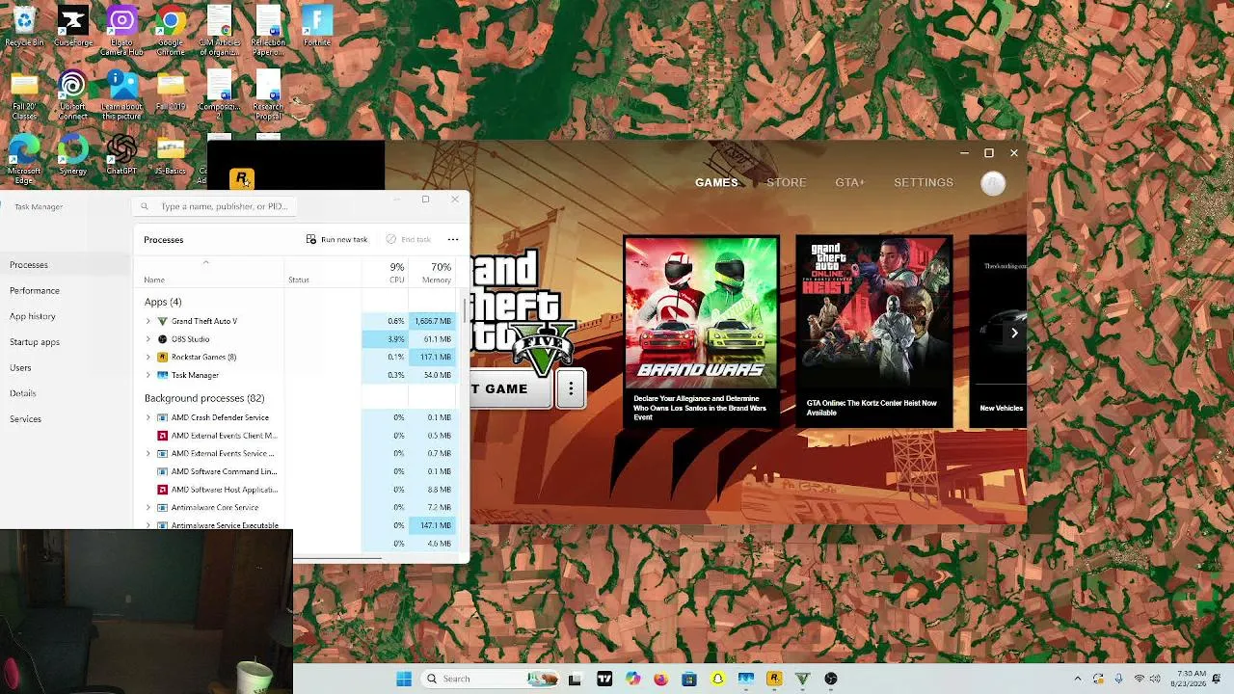
Task: Select the GAMES tab in Rockstar launcher
Action: point(716,182)
